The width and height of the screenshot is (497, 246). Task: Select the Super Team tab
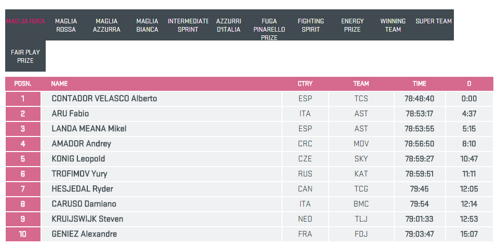coord(433,22)
